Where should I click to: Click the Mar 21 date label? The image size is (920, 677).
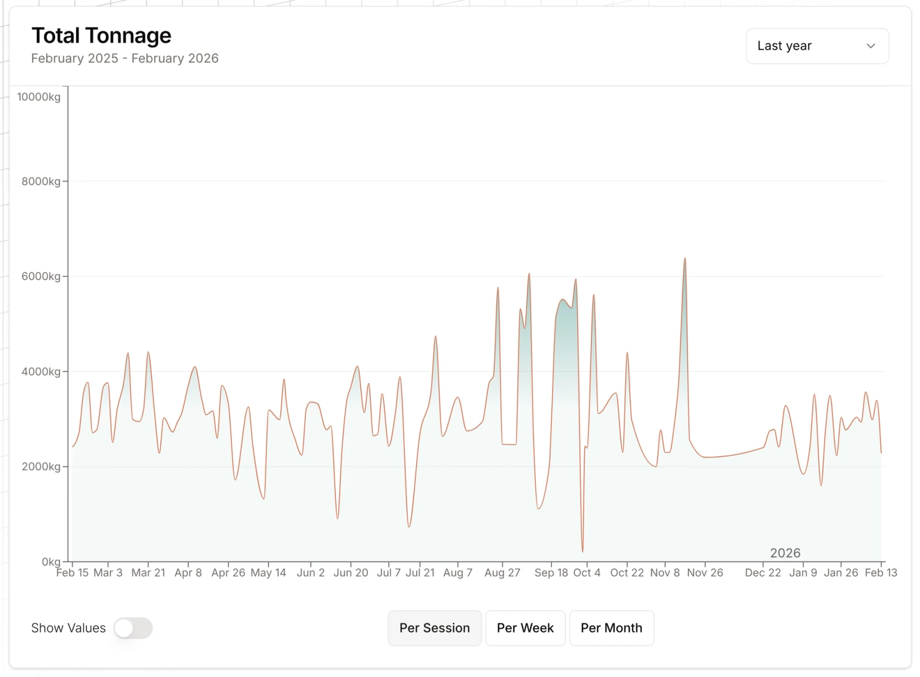[x=148, y=573]
